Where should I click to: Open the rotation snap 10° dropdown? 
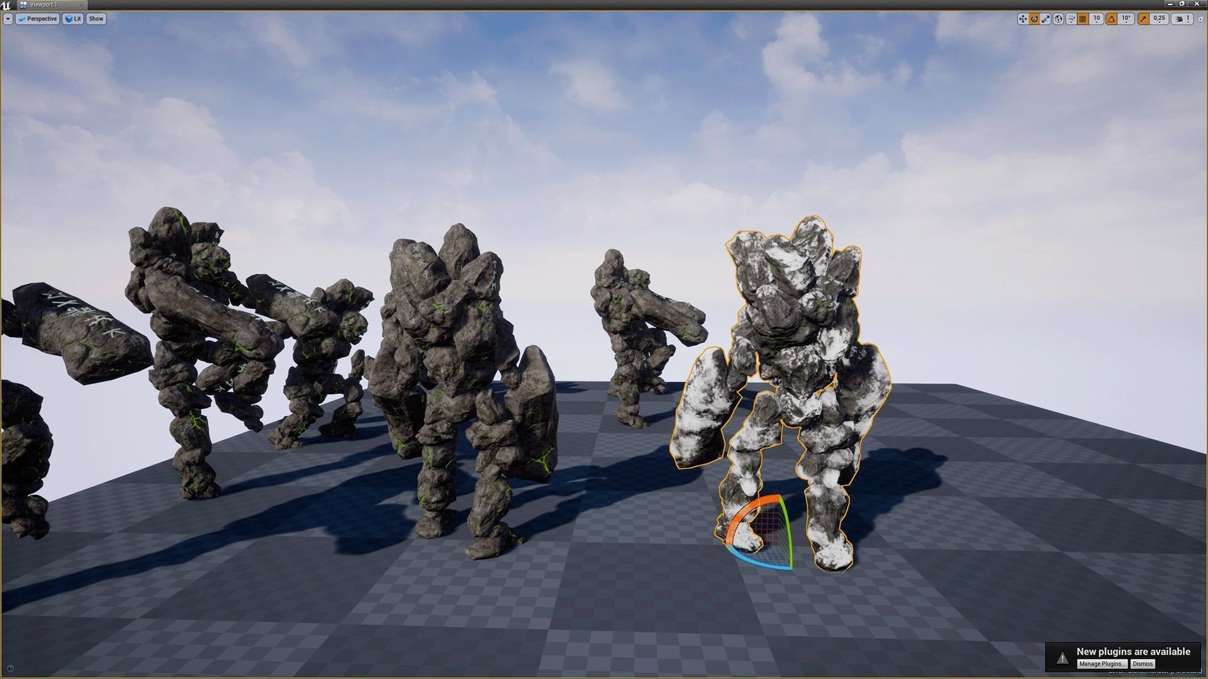1126,19
